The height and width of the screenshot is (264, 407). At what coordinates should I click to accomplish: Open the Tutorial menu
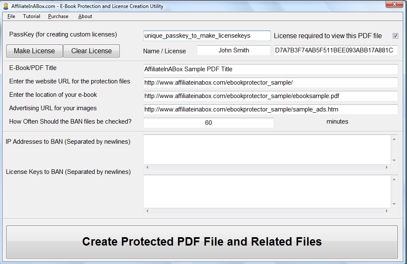point(32,16)
